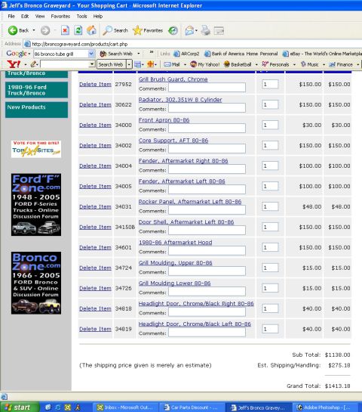Open eBay links bar shortcut
The height and width of the screenshot is (412, 362).
pyautogui.click(x=322, y=54)
